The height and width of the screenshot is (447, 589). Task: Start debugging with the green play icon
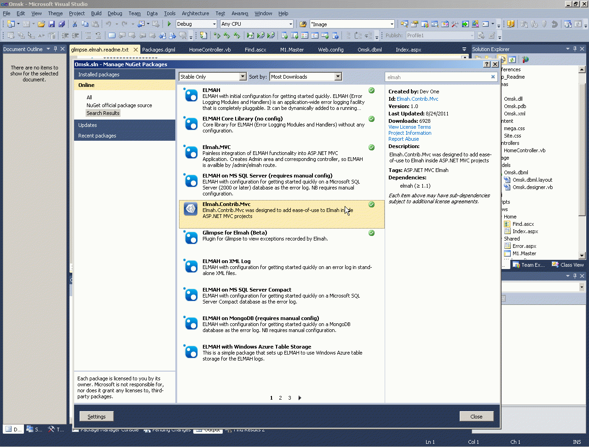coord(169,24)
